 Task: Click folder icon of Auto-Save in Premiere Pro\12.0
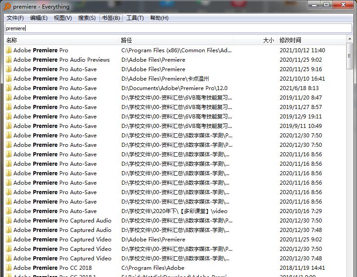tap(9, 88)
